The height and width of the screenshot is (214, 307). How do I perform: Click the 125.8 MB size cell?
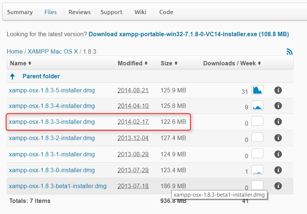(173, 106)
